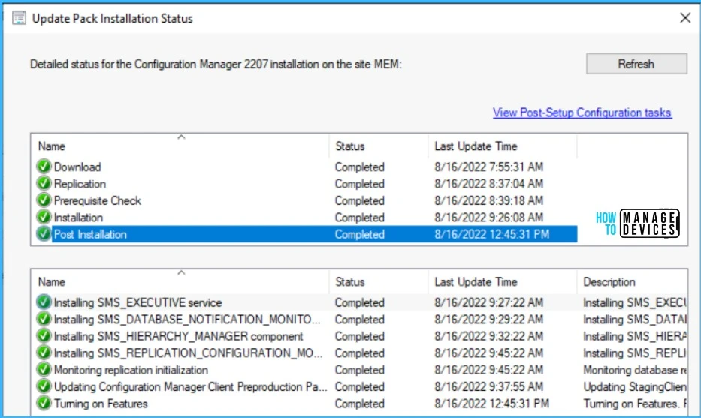Open View Post-Setup Configuration tasks link
The width and height of the screenshot is (701, 418).
582,113
